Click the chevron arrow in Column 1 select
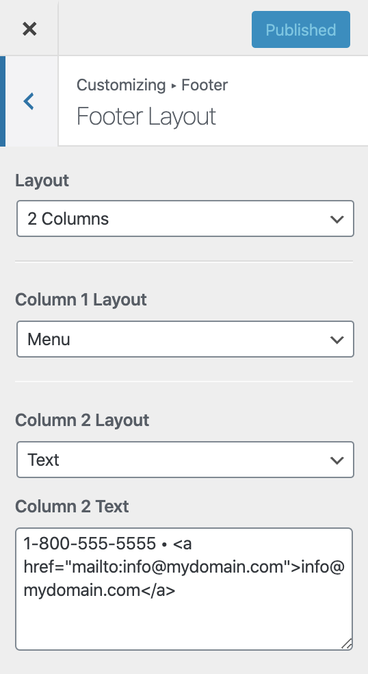The height and width of the screenshot is (674, 368). (x=337, y=340)
